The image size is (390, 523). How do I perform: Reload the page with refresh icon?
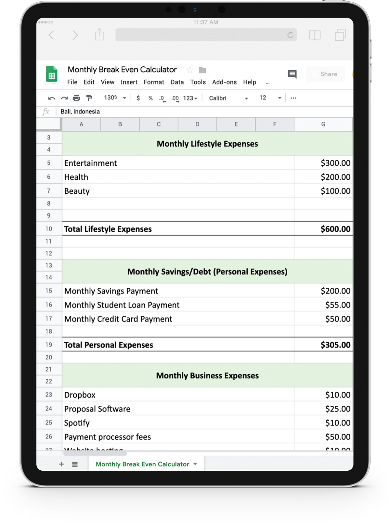click(x=290, y=35)
